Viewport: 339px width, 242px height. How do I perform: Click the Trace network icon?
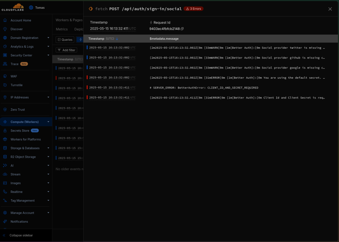point(5,64)
